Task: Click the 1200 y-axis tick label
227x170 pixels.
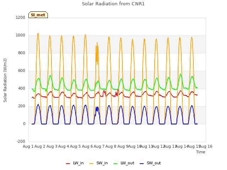Action: pyautogui.click(x=21, y=17)
